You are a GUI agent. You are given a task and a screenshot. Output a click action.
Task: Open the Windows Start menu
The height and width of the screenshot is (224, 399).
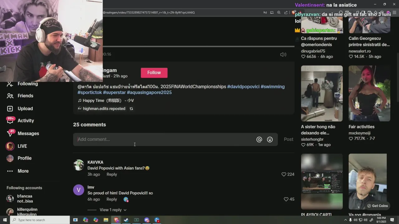point(5,220)
